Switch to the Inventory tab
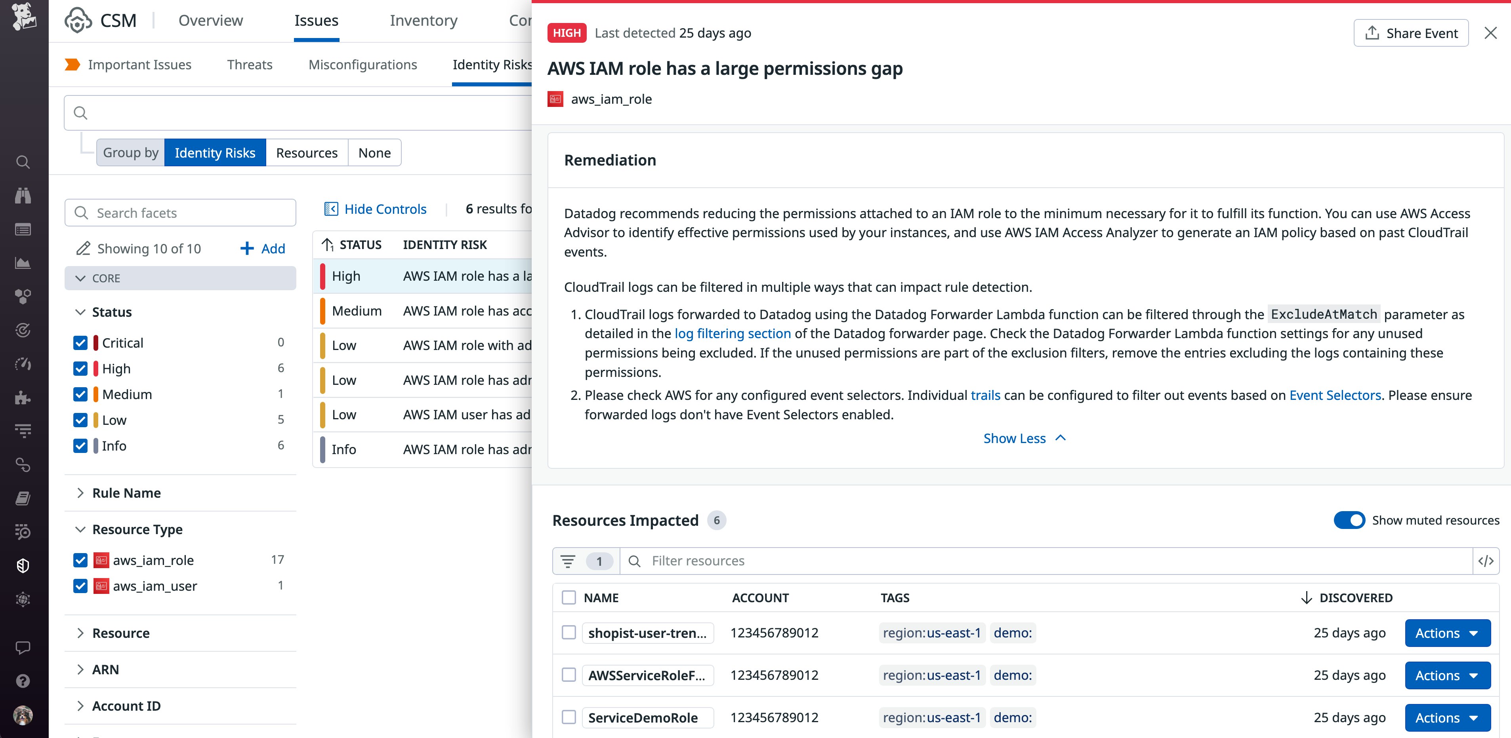The image size is (1511, 738). click(x=424, y=20)
